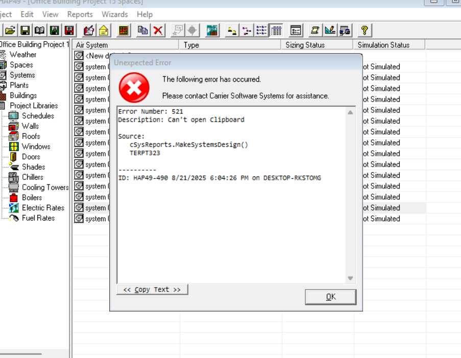Select Weather in the project tree
The image size is (461, 358).
pos(23,55)
